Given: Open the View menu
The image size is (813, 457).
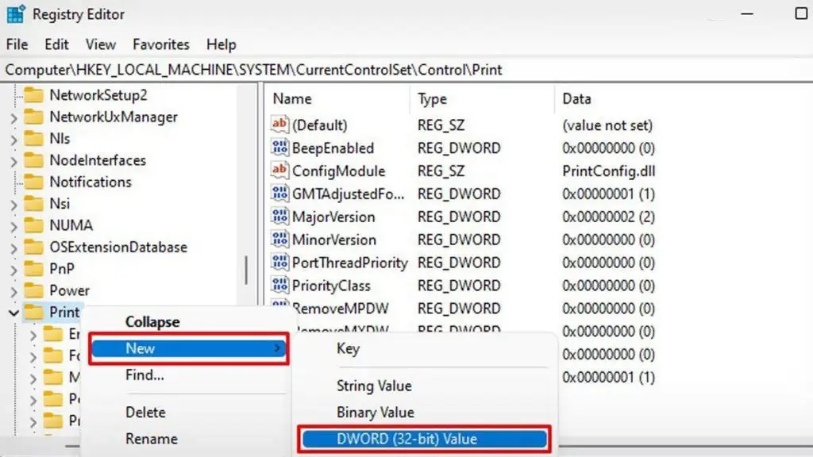Looking at the screenshot, I should point(101,44).
